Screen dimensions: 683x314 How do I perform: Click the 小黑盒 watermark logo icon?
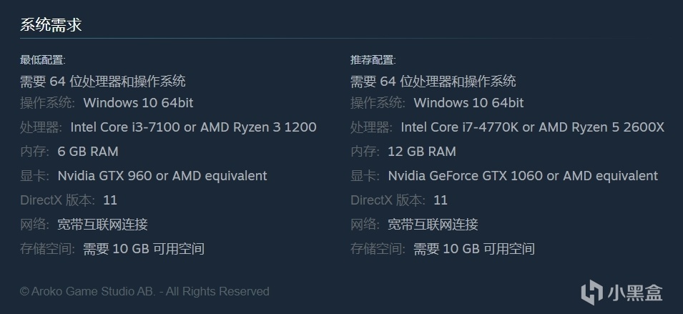click(592, 292)
